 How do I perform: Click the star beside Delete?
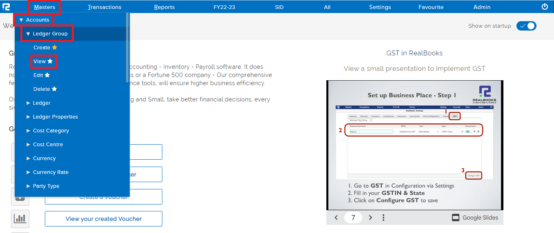point(54,89)
